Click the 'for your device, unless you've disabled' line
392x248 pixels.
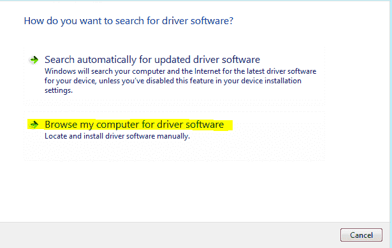(173, 81)
